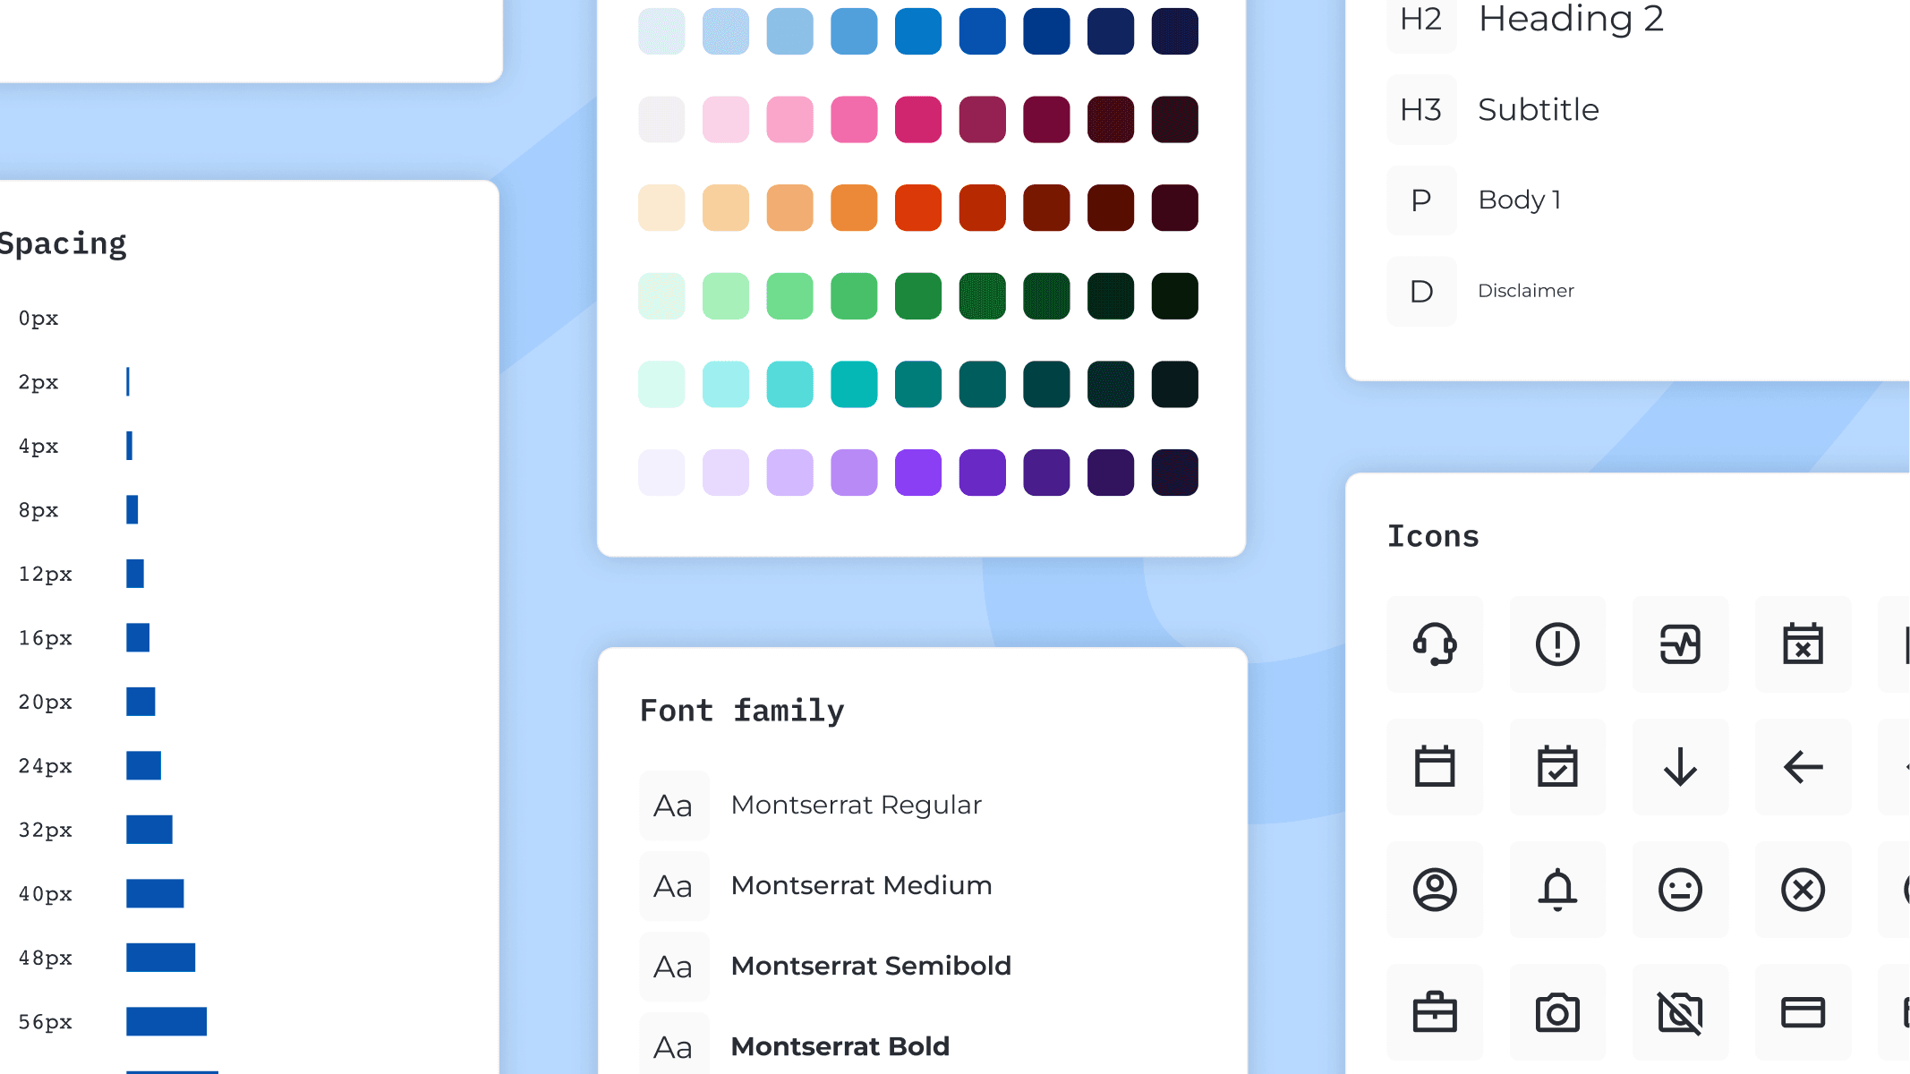
Task: Choose the lightest swatch in the teal row
Action: click(661, 385)
